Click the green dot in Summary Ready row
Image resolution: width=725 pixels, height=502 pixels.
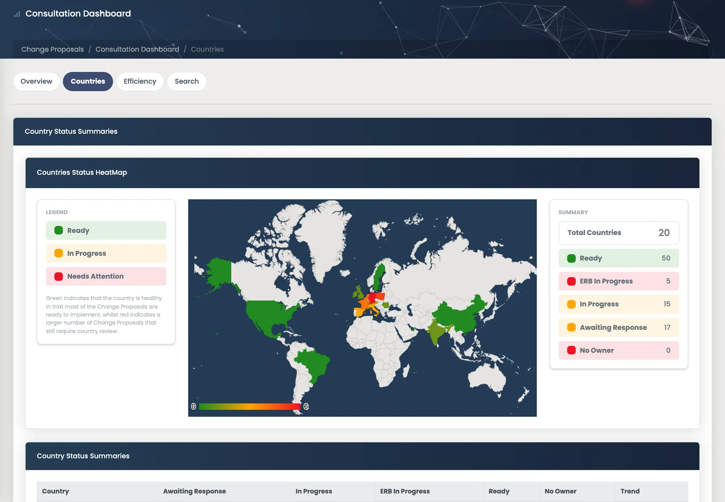pyautogui.click(x=571, y=258)
